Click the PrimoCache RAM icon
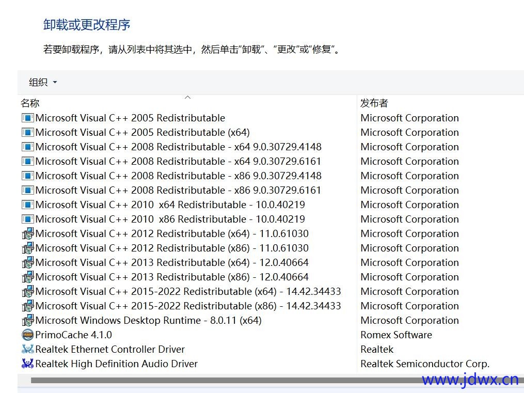Viewport: 524px width, 393px height. point(28,335)
